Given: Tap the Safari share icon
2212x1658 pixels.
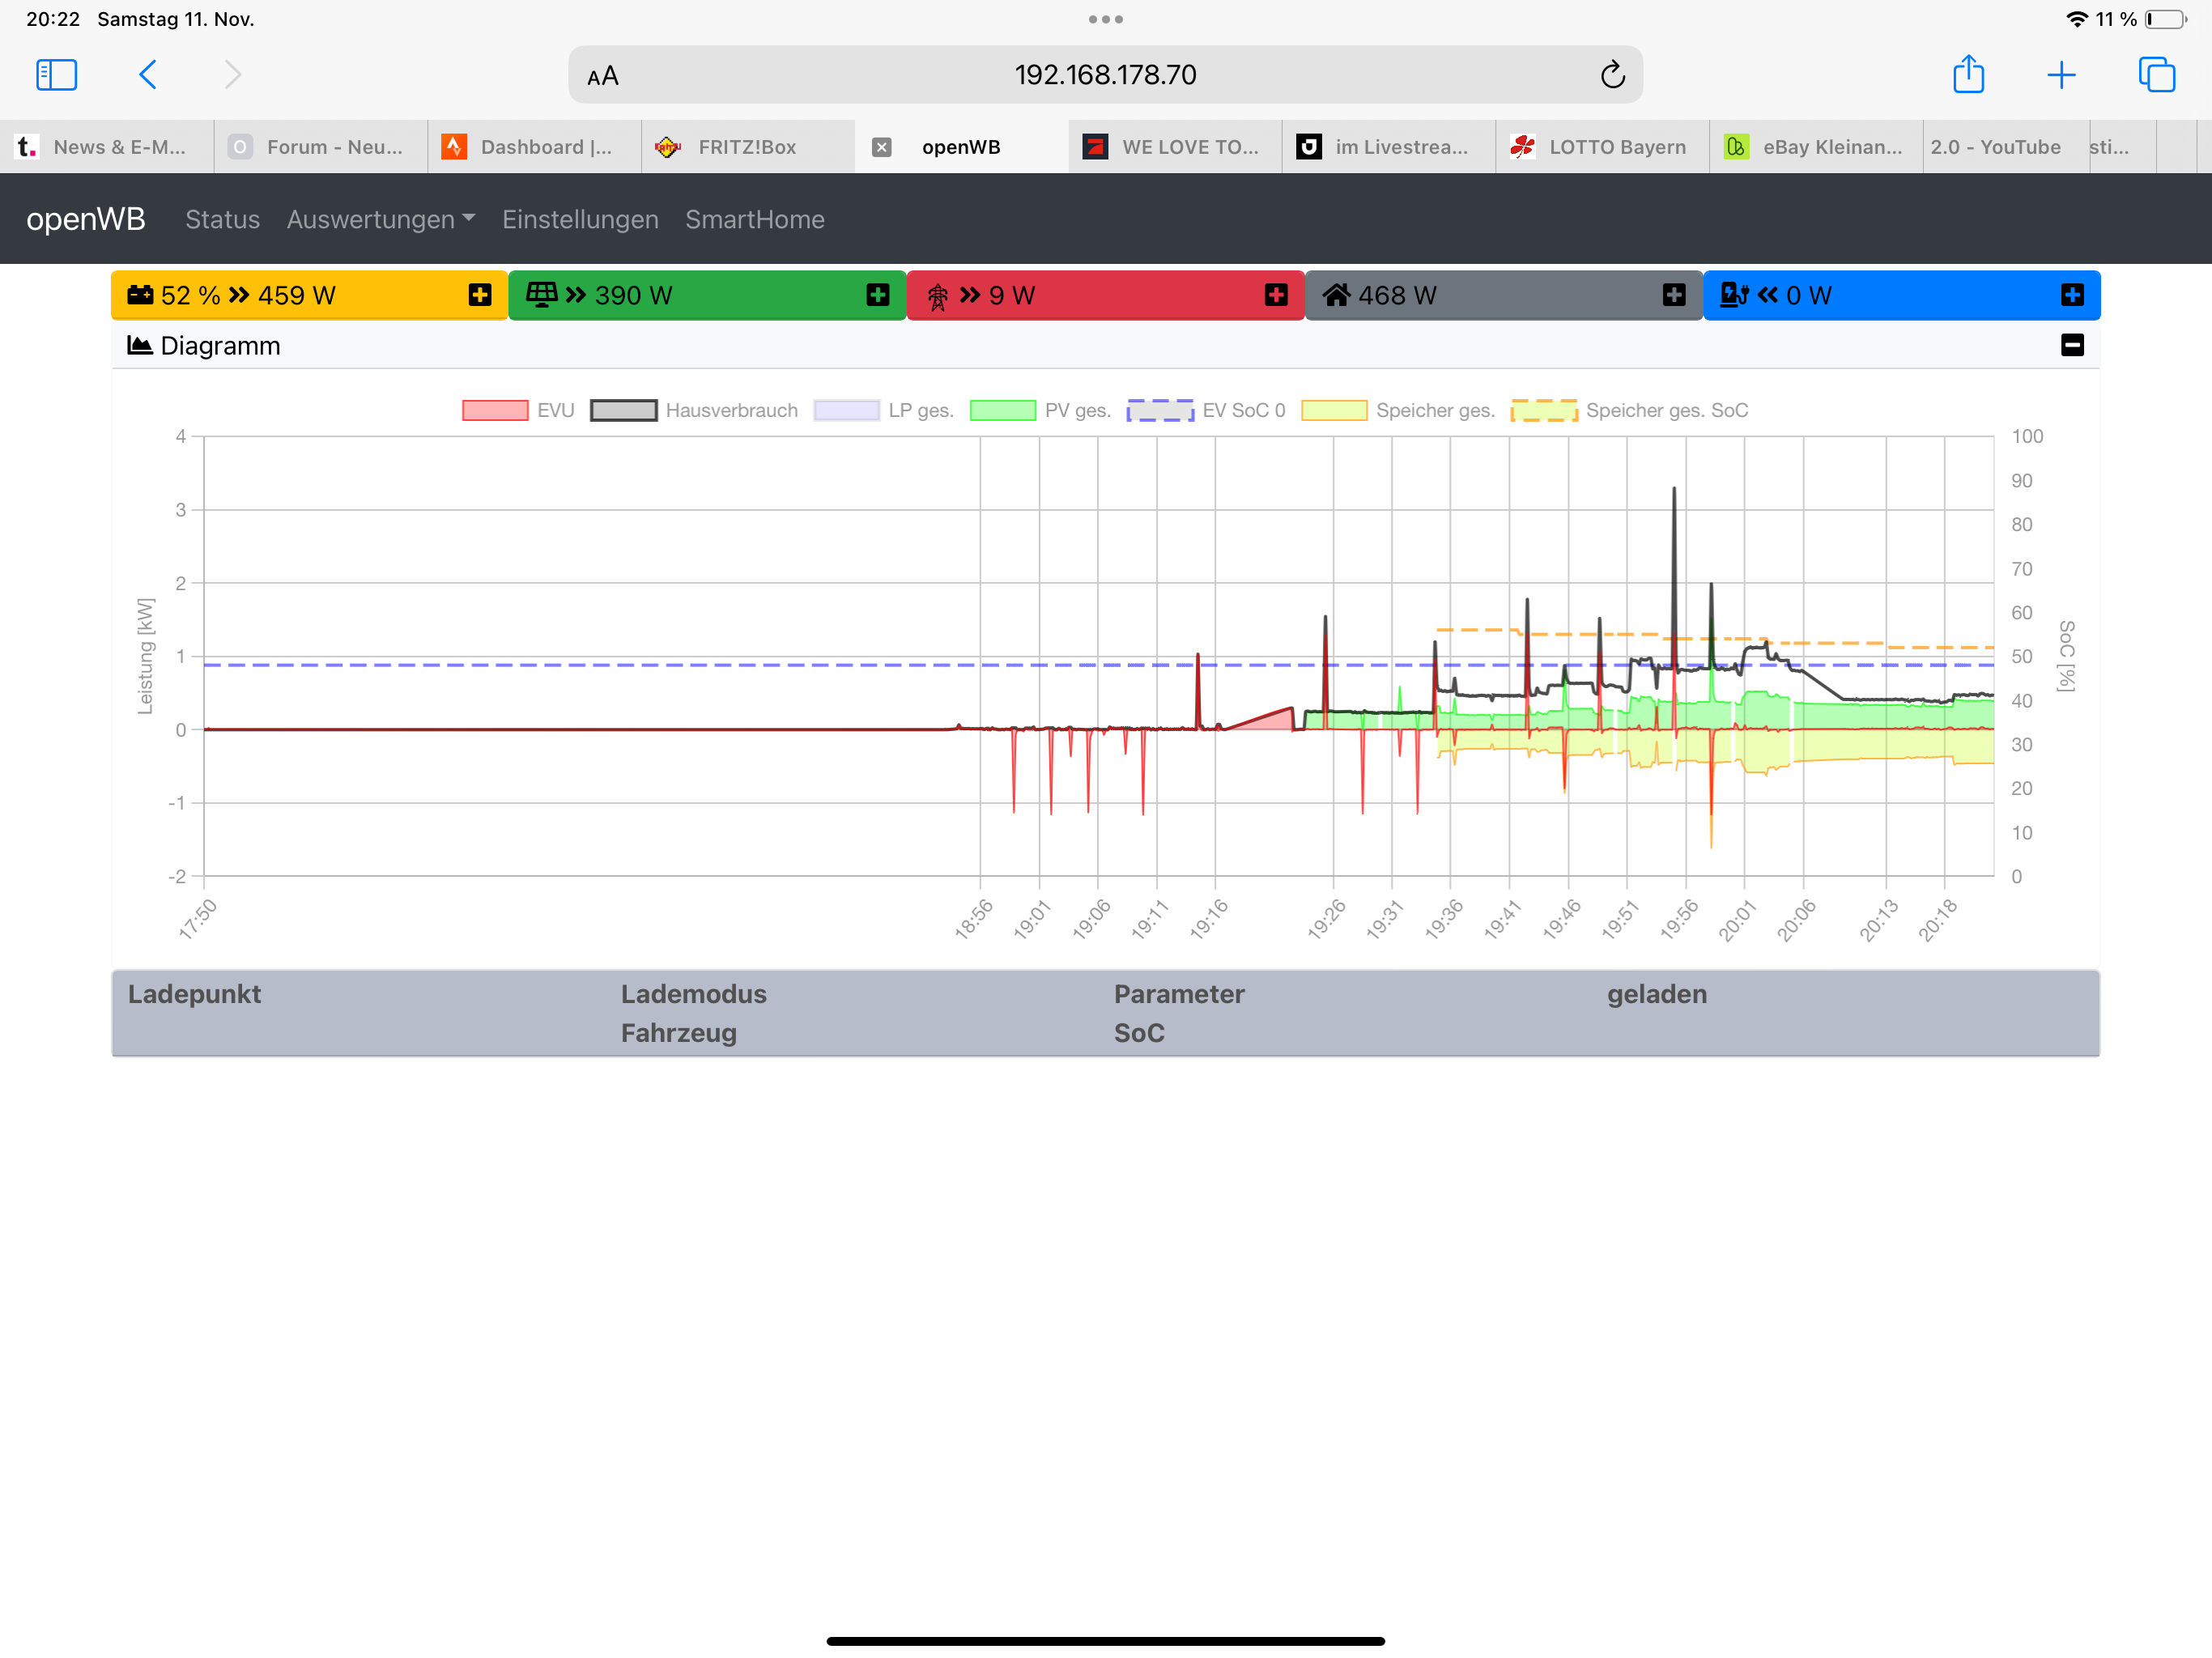Looking at the screenshot, I should click(x=1967, y=75).
